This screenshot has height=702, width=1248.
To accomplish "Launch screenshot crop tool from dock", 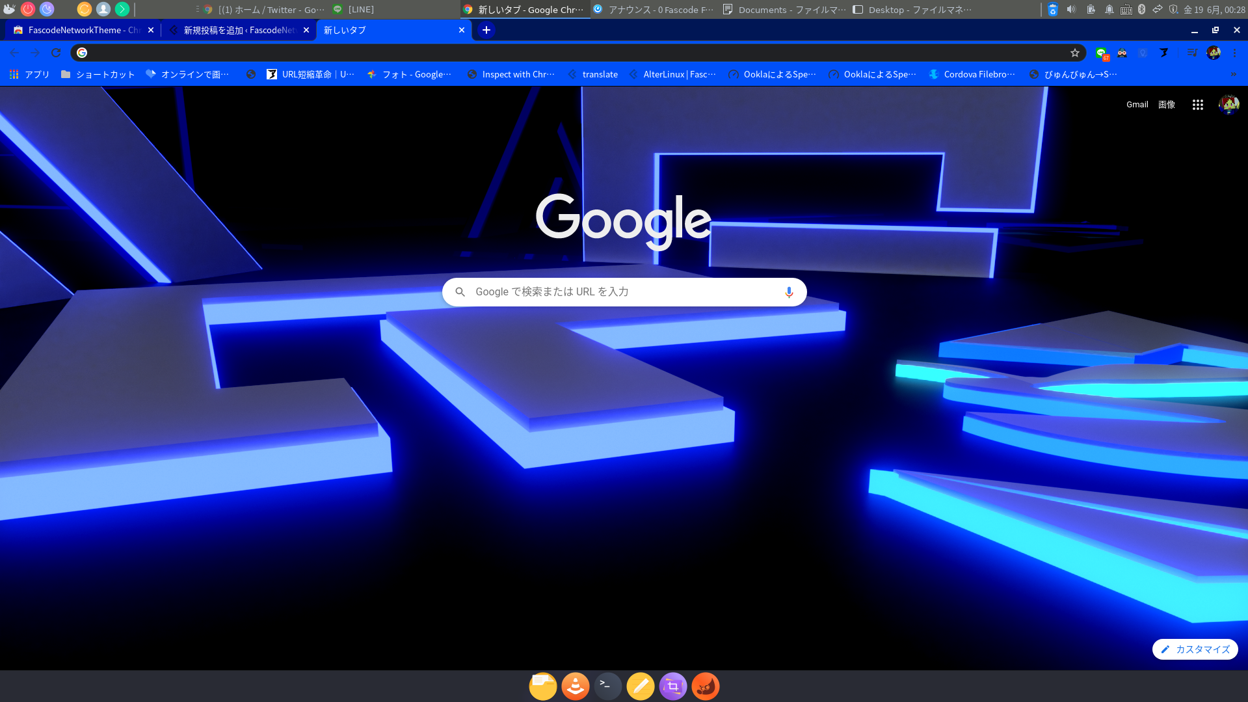I will tap(673, 686).
